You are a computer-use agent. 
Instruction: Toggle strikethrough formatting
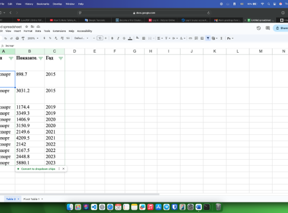(124, 38)
